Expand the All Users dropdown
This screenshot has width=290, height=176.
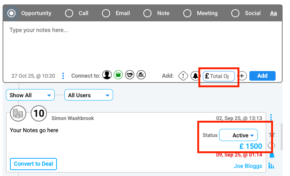[89, 95]
